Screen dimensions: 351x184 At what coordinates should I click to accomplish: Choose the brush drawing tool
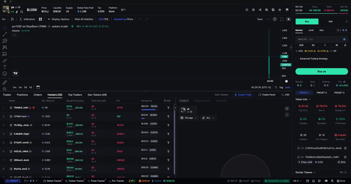point(5,60)
